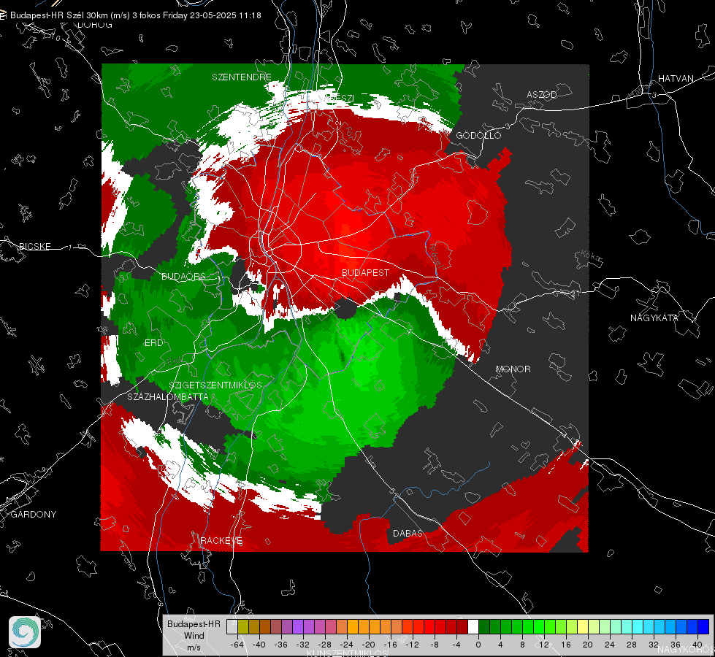Click the radar title text with date 23-05-2025
This screenshot has width=715, height=657.
pos(135,15)
